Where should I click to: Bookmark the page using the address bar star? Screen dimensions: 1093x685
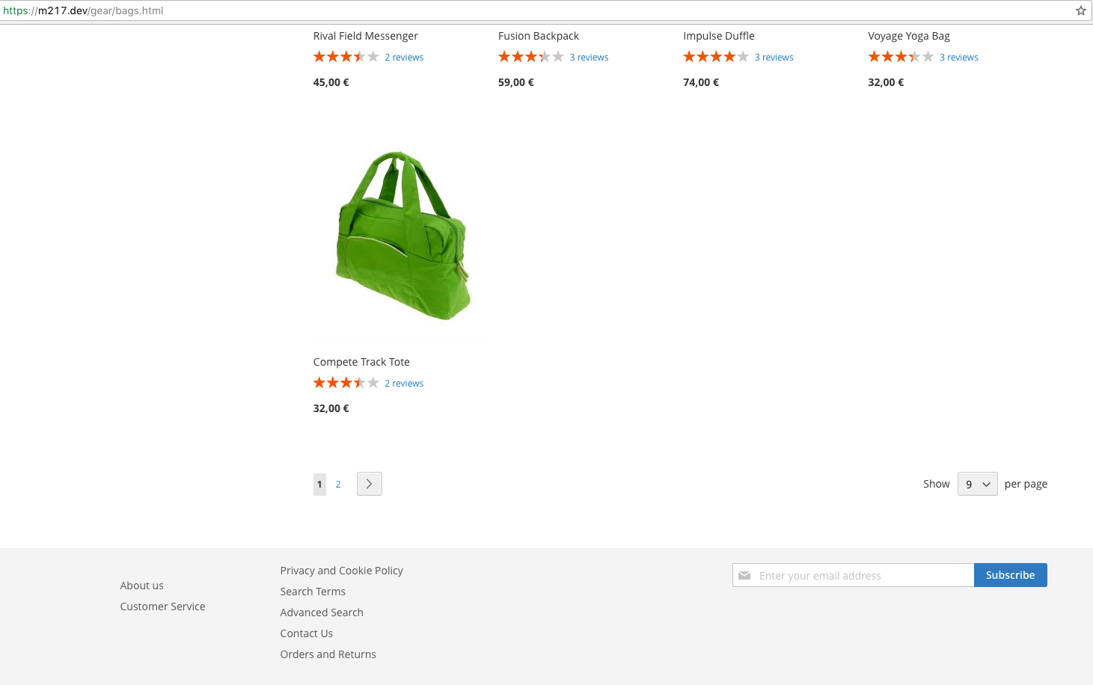(x=1080, y=10)
